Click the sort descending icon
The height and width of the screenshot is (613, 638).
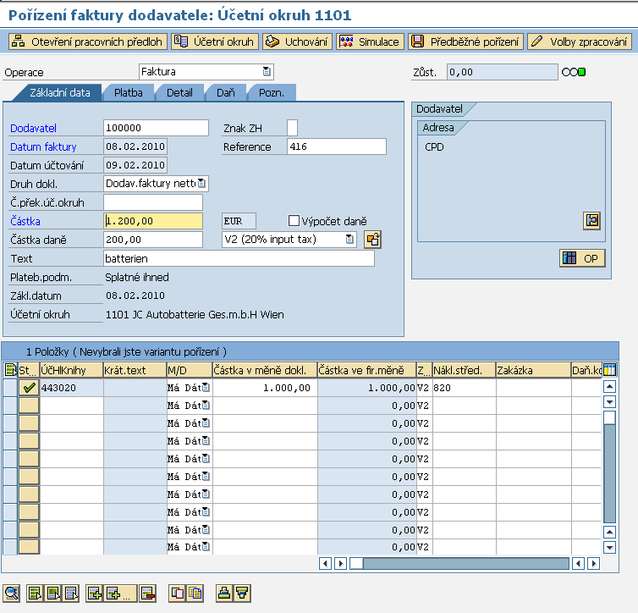pyautogui.click(x=243, y=593)
